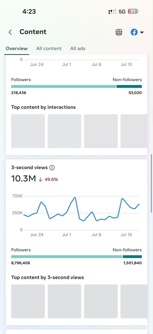
Task: Tap the vertical scrollbar on the right edge
Action: coord(151,183)
